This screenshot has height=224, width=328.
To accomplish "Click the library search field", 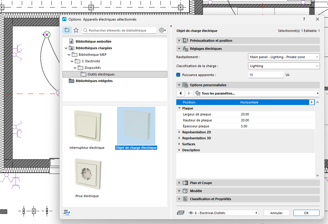I will [x=119, y=30].
